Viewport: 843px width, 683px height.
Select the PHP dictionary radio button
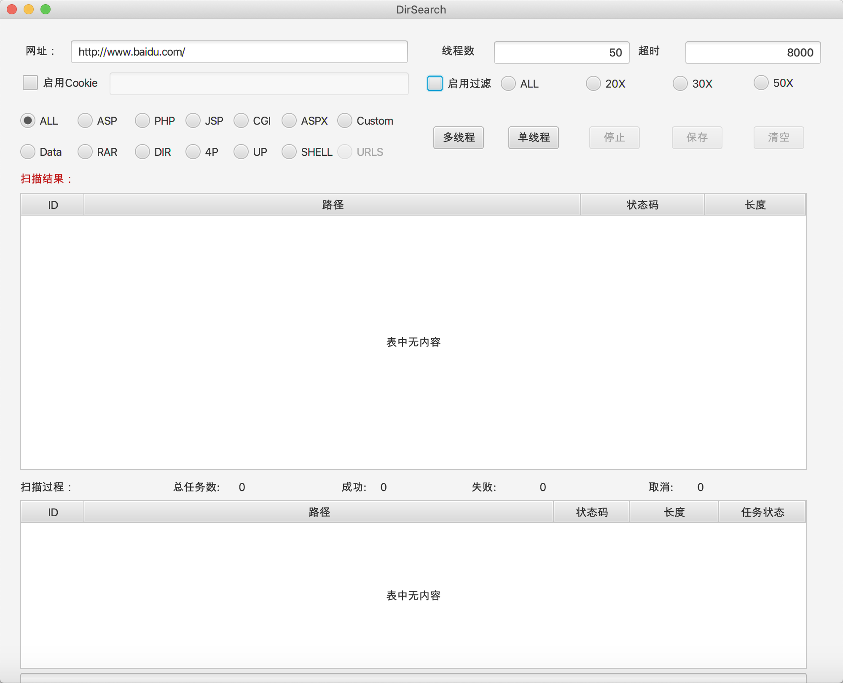(x=142, y=121)
